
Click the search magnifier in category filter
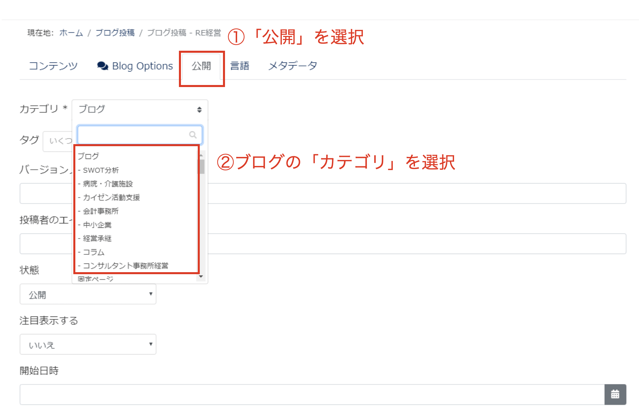tap(193, 135)
